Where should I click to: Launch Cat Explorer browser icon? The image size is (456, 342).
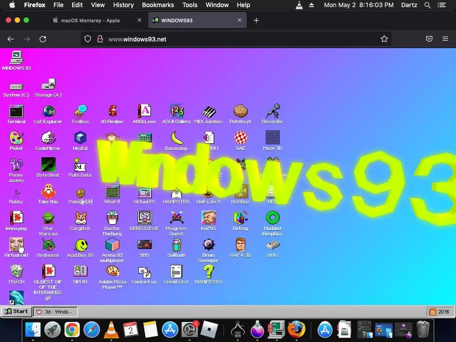point(48,114)
